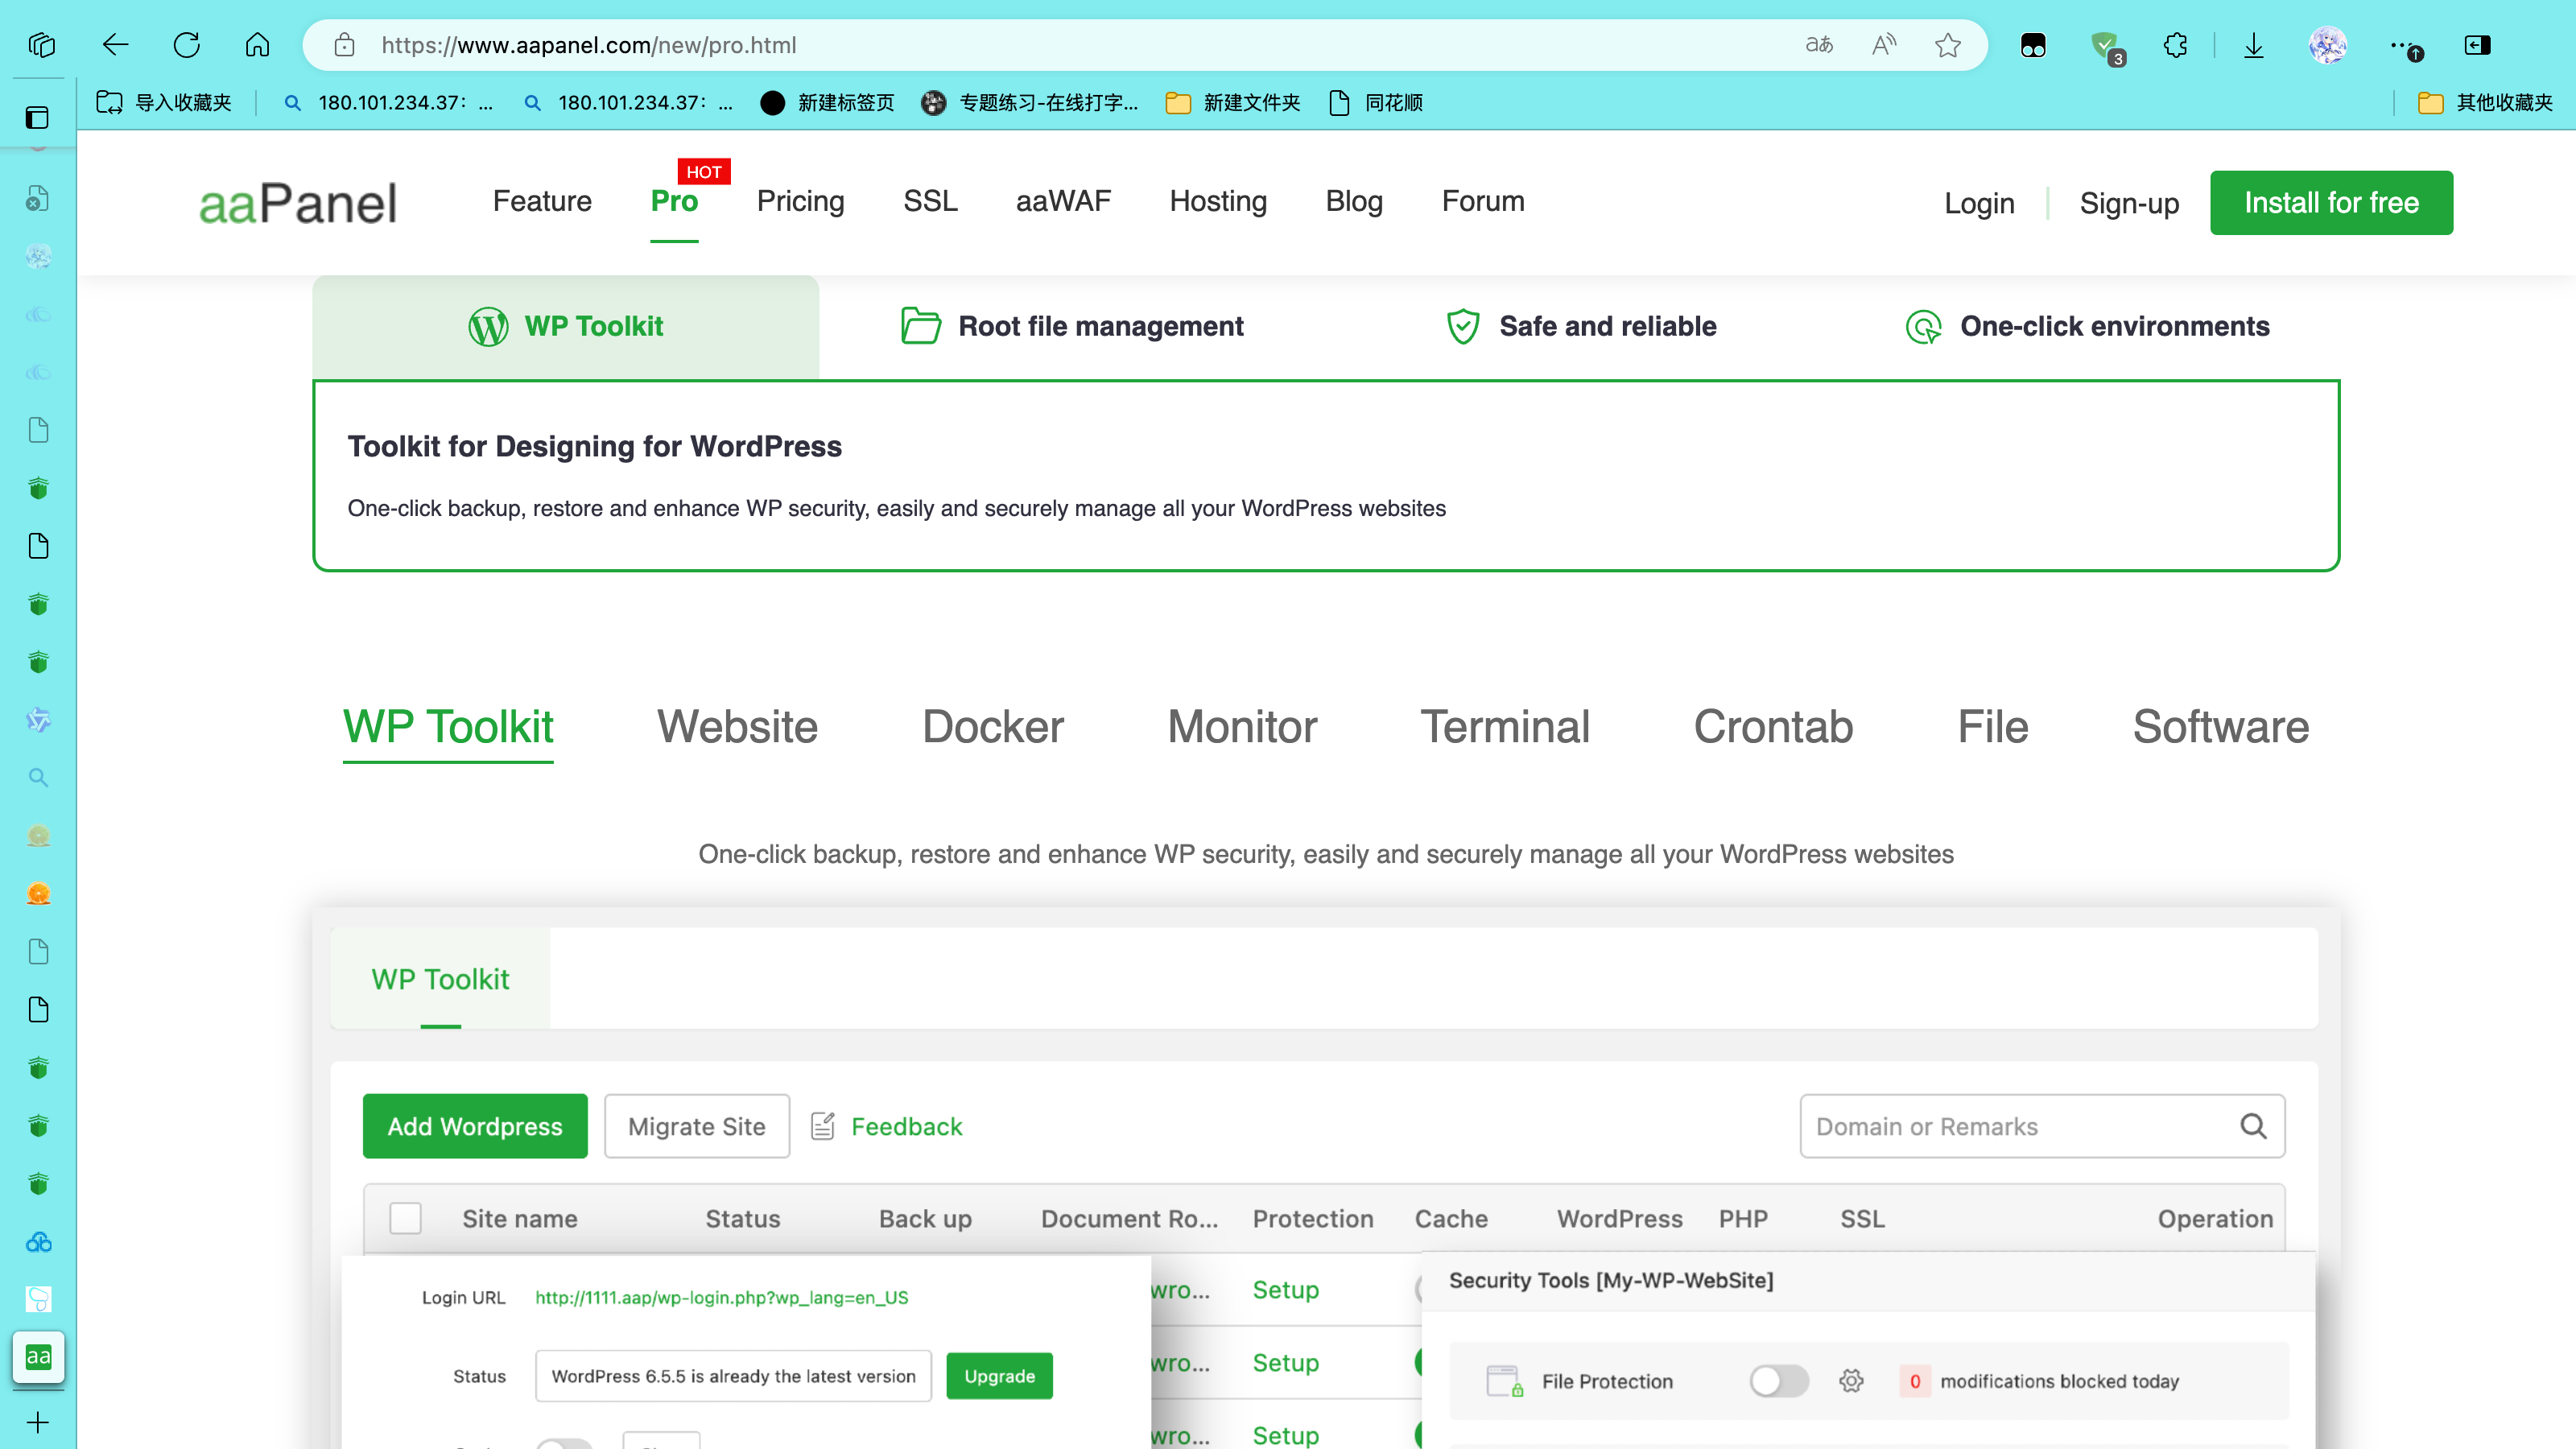2576x1449 pixels.
Task: Tick the select-all checkbox in table header
Action: [405, 1218]
